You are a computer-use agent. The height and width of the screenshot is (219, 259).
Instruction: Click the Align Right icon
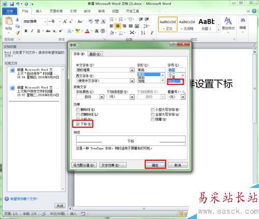click(124, 26)
